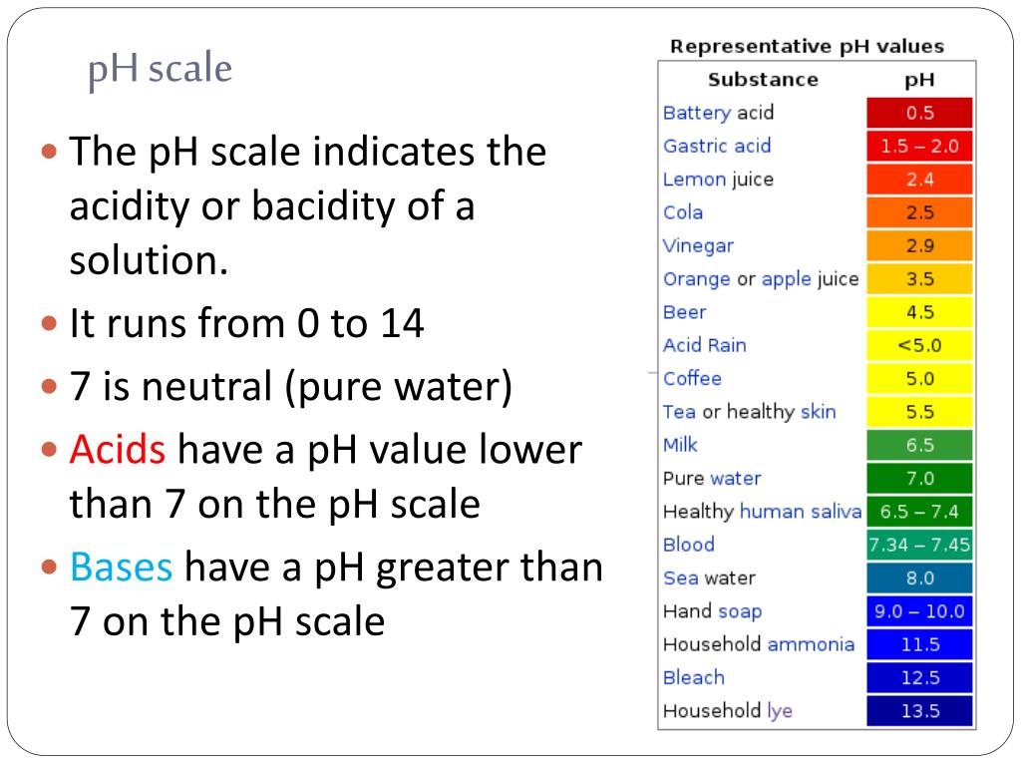This screenshot has height=766, width=1021.
Task: Click the Acid Rain link
Action: [705, 344]
